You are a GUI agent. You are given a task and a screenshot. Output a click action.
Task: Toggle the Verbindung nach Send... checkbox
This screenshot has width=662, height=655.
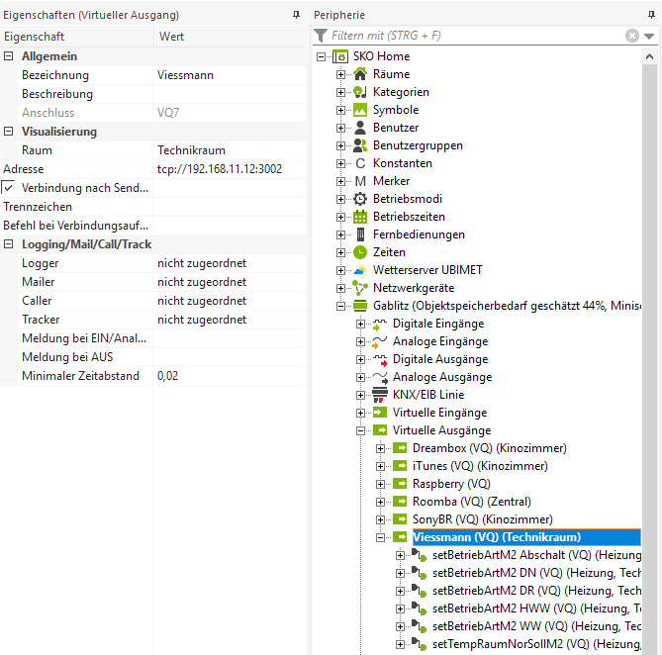[x=9, y=187]
